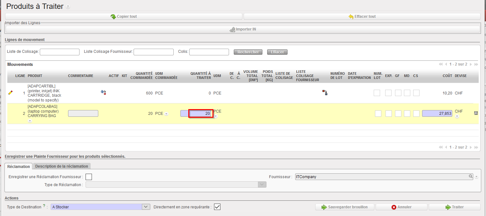Open the CHF currency dropdown on line 2
This screenshot has height=216, width=486.
[457, 116]
